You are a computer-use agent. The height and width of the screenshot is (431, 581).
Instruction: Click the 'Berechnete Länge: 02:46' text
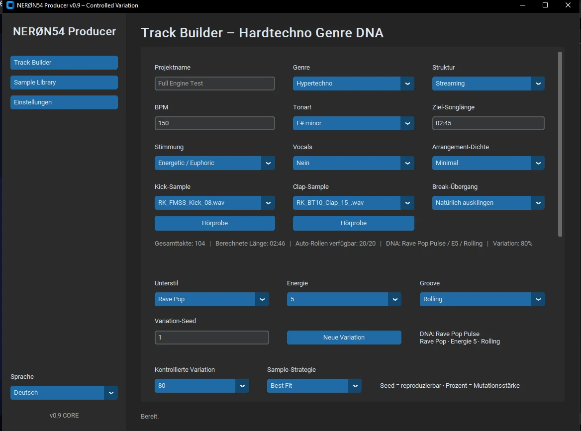click(x=250, y=243)
